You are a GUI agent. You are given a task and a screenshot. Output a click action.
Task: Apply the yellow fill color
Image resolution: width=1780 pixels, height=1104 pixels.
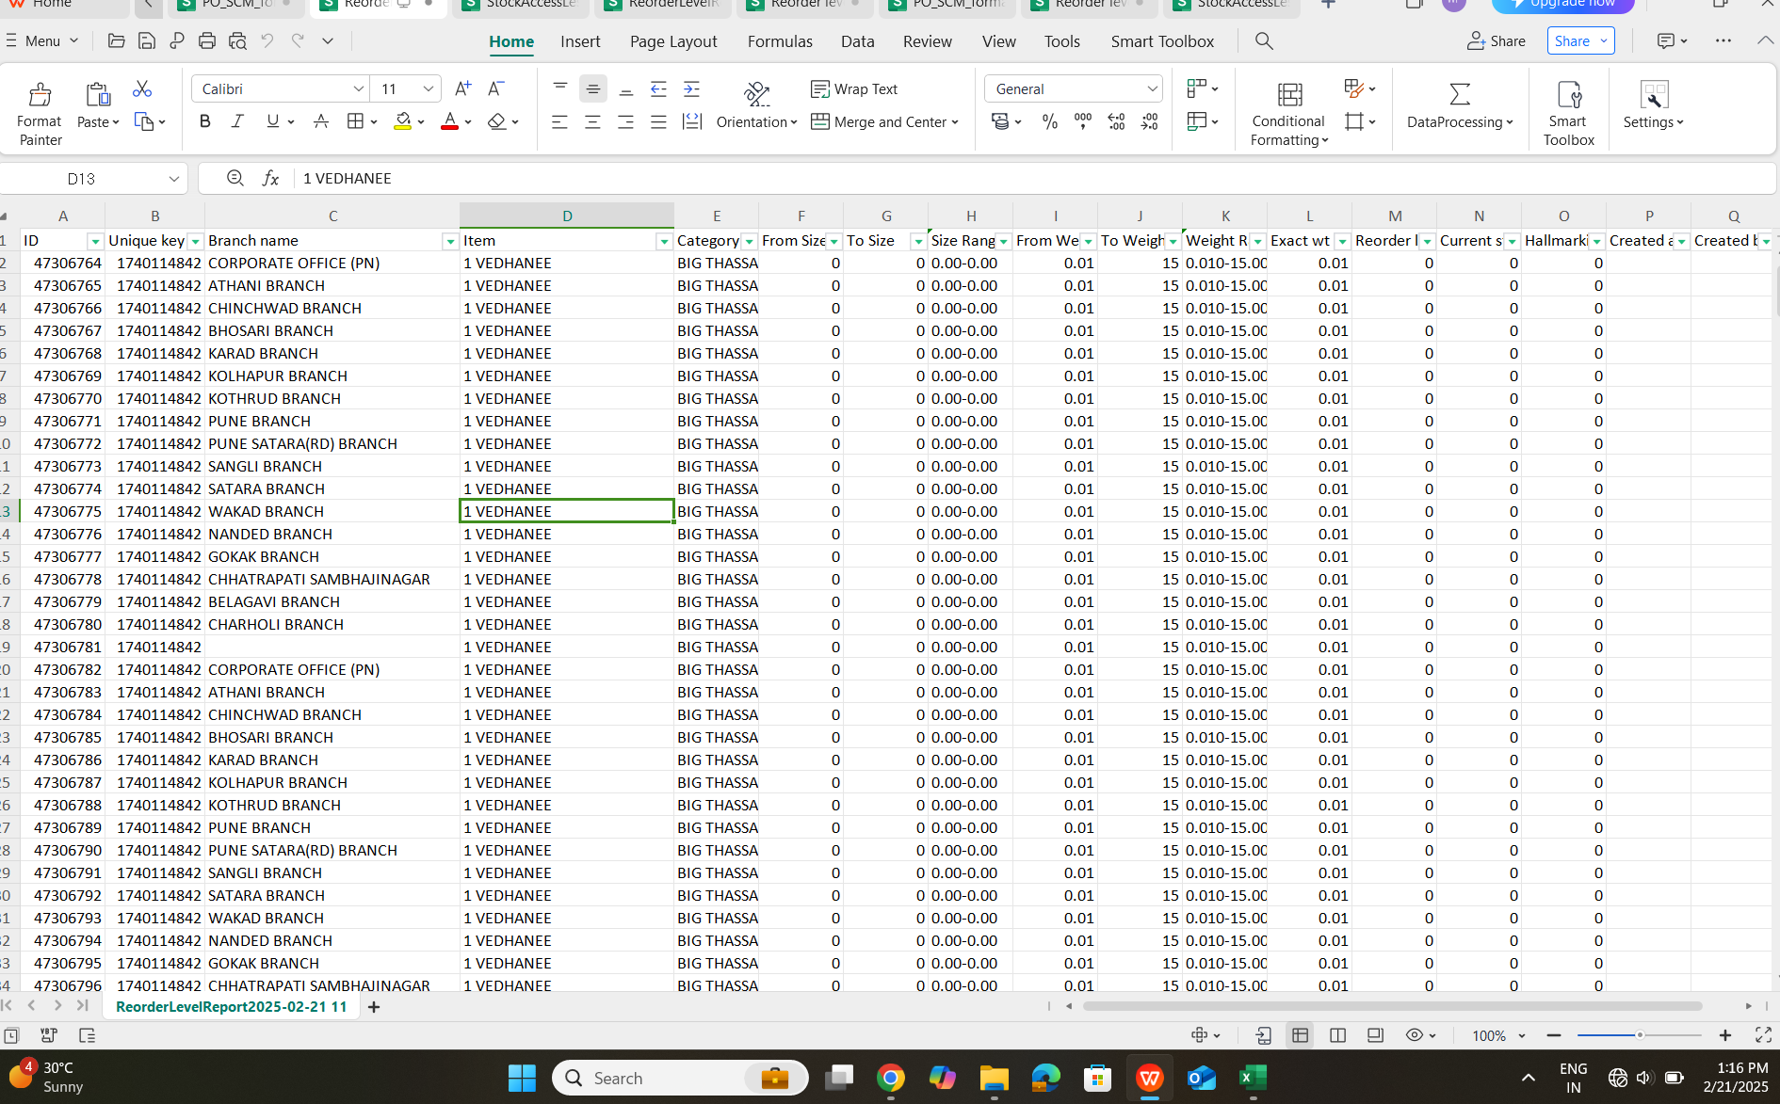tap(403, 121)
